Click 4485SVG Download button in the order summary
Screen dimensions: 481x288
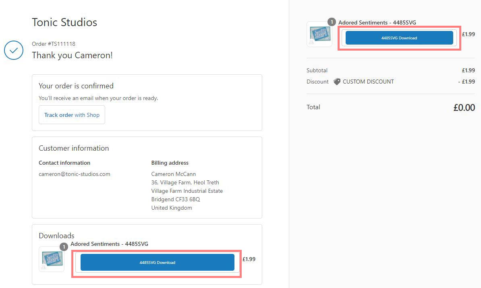[x=399, y=38]
